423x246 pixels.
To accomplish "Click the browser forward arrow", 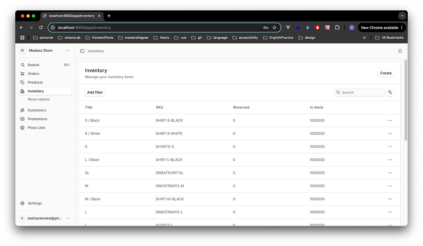I will tap(31, 28).
